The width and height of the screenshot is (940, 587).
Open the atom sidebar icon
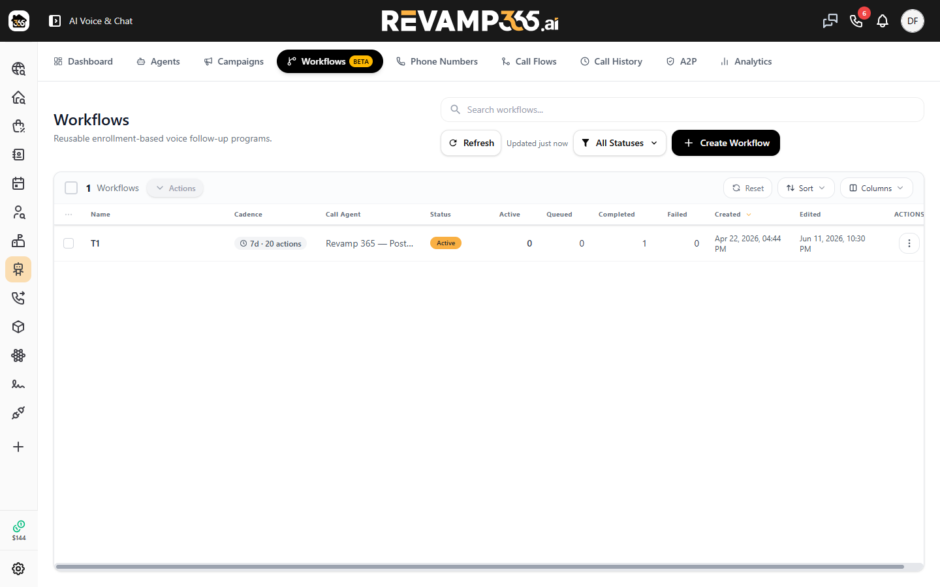(18, 355)
